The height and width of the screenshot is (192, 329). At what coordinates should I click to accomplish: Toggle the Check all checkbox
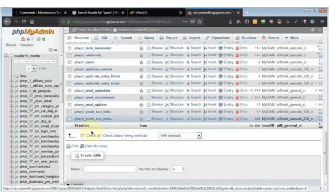tap(82, 136)
